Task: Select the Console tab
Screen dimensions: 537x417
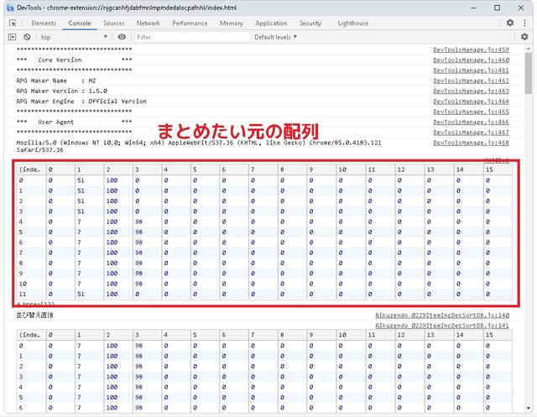Action: pos(80,23)
